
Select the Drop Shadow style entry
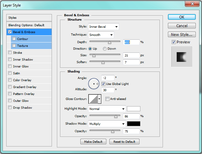coord(23,108)
